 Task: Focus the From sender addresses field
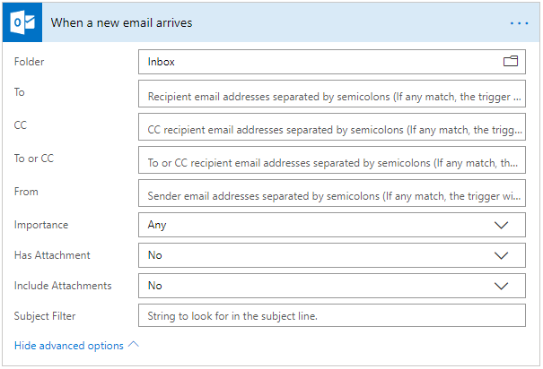(x=332, y=194)
